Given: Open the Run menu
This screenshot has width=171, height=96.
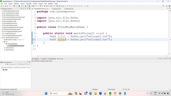Looking at the screenshot, I should pyautogui.click(x=45, y=4).
